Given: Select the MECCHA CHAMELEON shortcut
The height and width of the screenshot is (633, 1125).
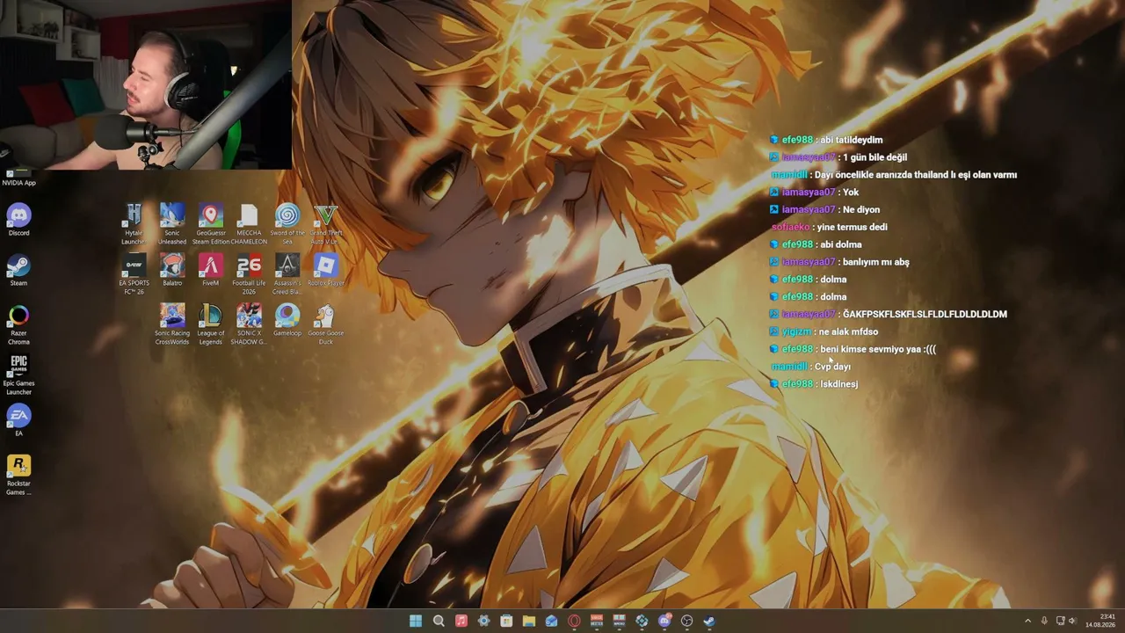Looking at the screenshot, I should pyautogui.click(x=249, y=224).
